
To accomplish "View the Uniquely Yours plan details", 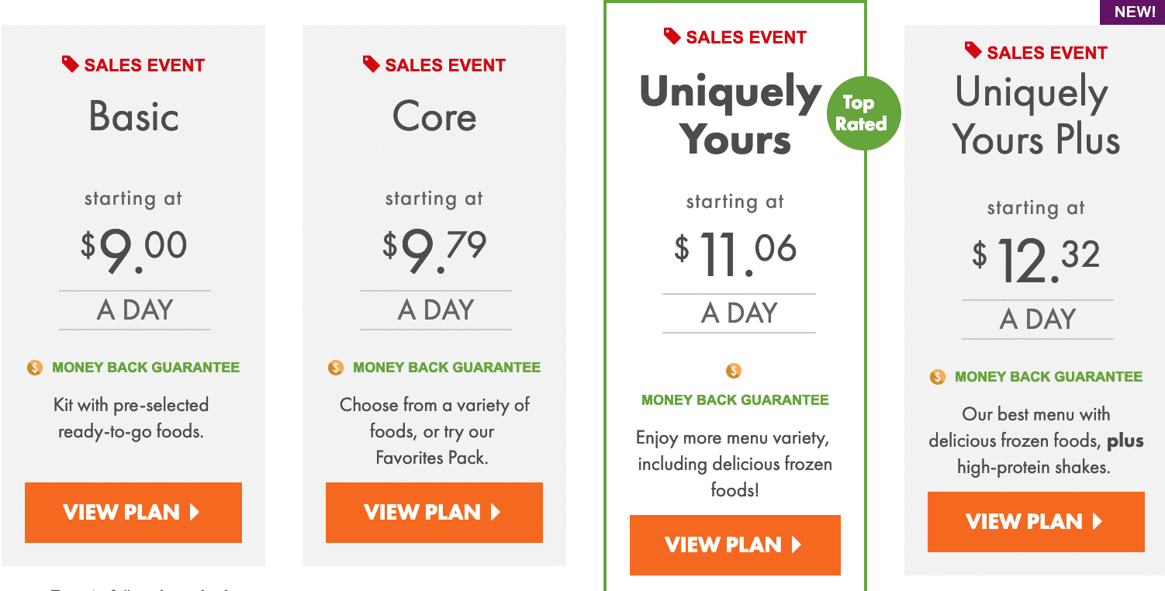I will coord(735,545).
